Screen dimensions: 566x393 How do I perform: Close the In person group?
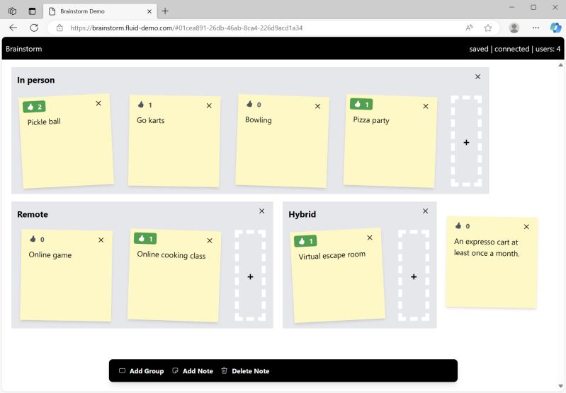coord(478,77)
